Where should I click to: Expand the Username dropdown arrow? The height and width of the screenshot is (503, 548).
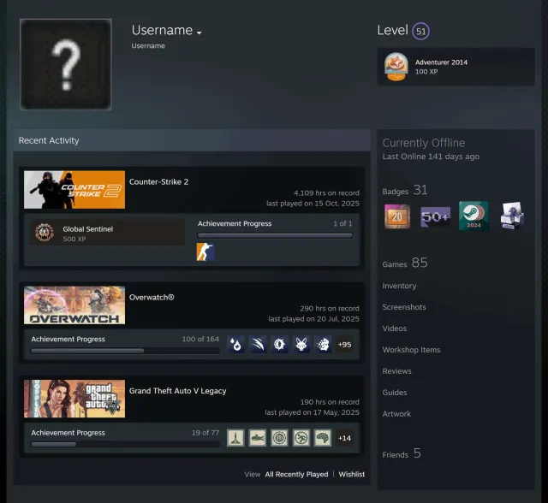click(x=200, y=33)
